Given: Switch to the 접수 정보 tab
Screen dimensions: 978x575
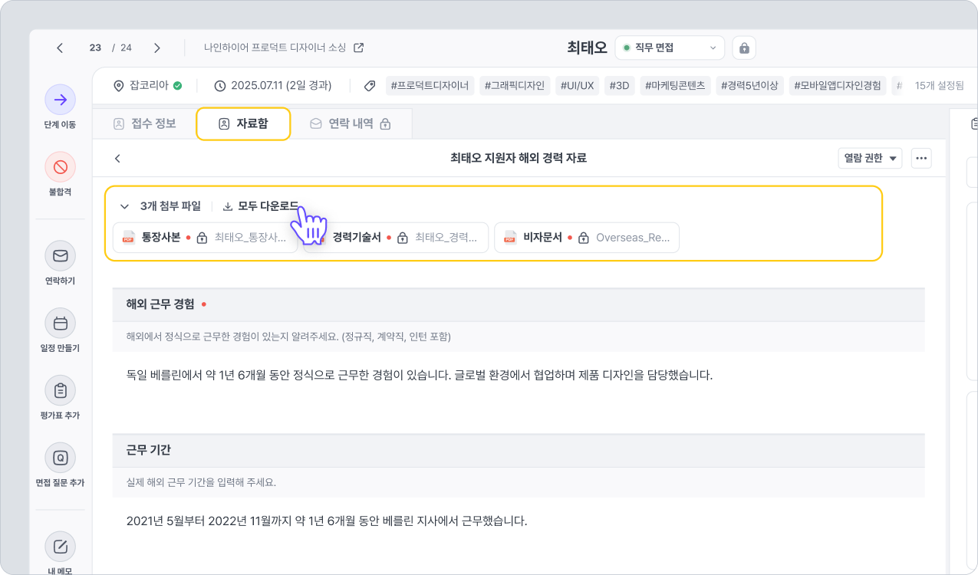Looking at the screenshot, I should click(x=144, y=123).
